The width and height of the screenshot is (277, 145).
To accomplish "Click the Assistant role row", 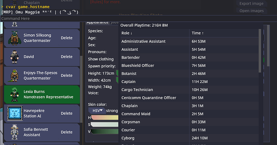I will tap(189, 50).
